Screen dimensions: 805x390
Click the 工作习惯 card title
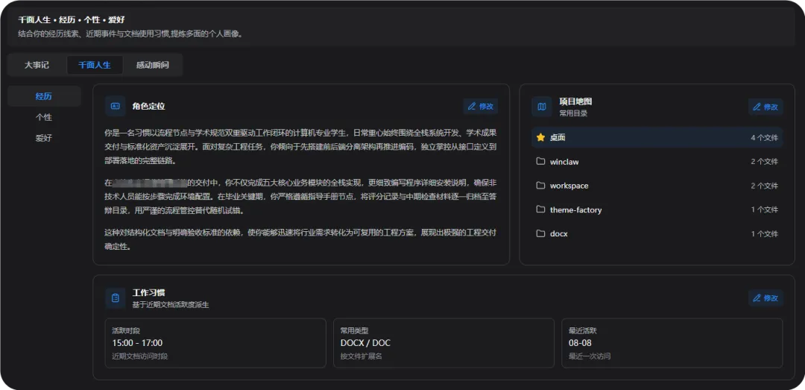click(x=148, y=293)
